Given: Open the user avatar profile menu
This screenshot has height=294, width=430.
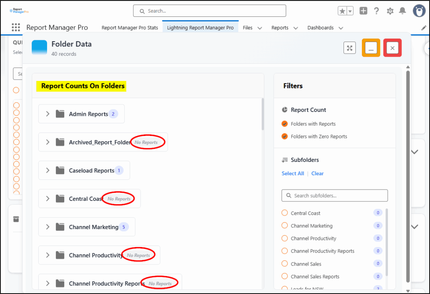Looking at the screenshot, I should 419,11.
